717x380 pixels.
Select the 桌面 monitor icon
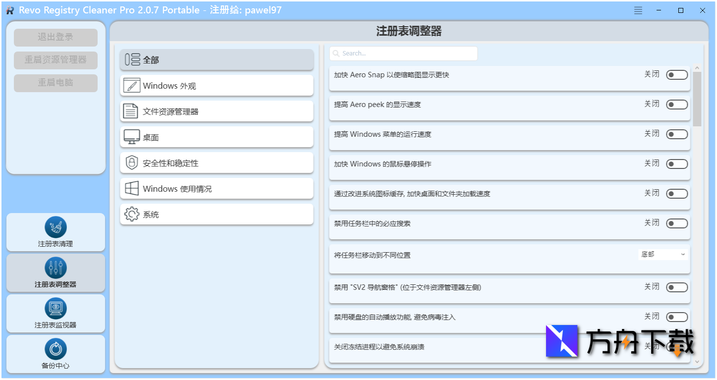[130, 137]
